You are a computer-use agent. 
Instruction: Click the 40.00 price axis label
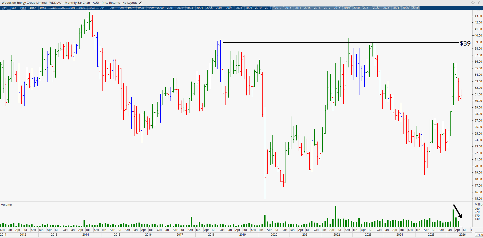[478, 35]
